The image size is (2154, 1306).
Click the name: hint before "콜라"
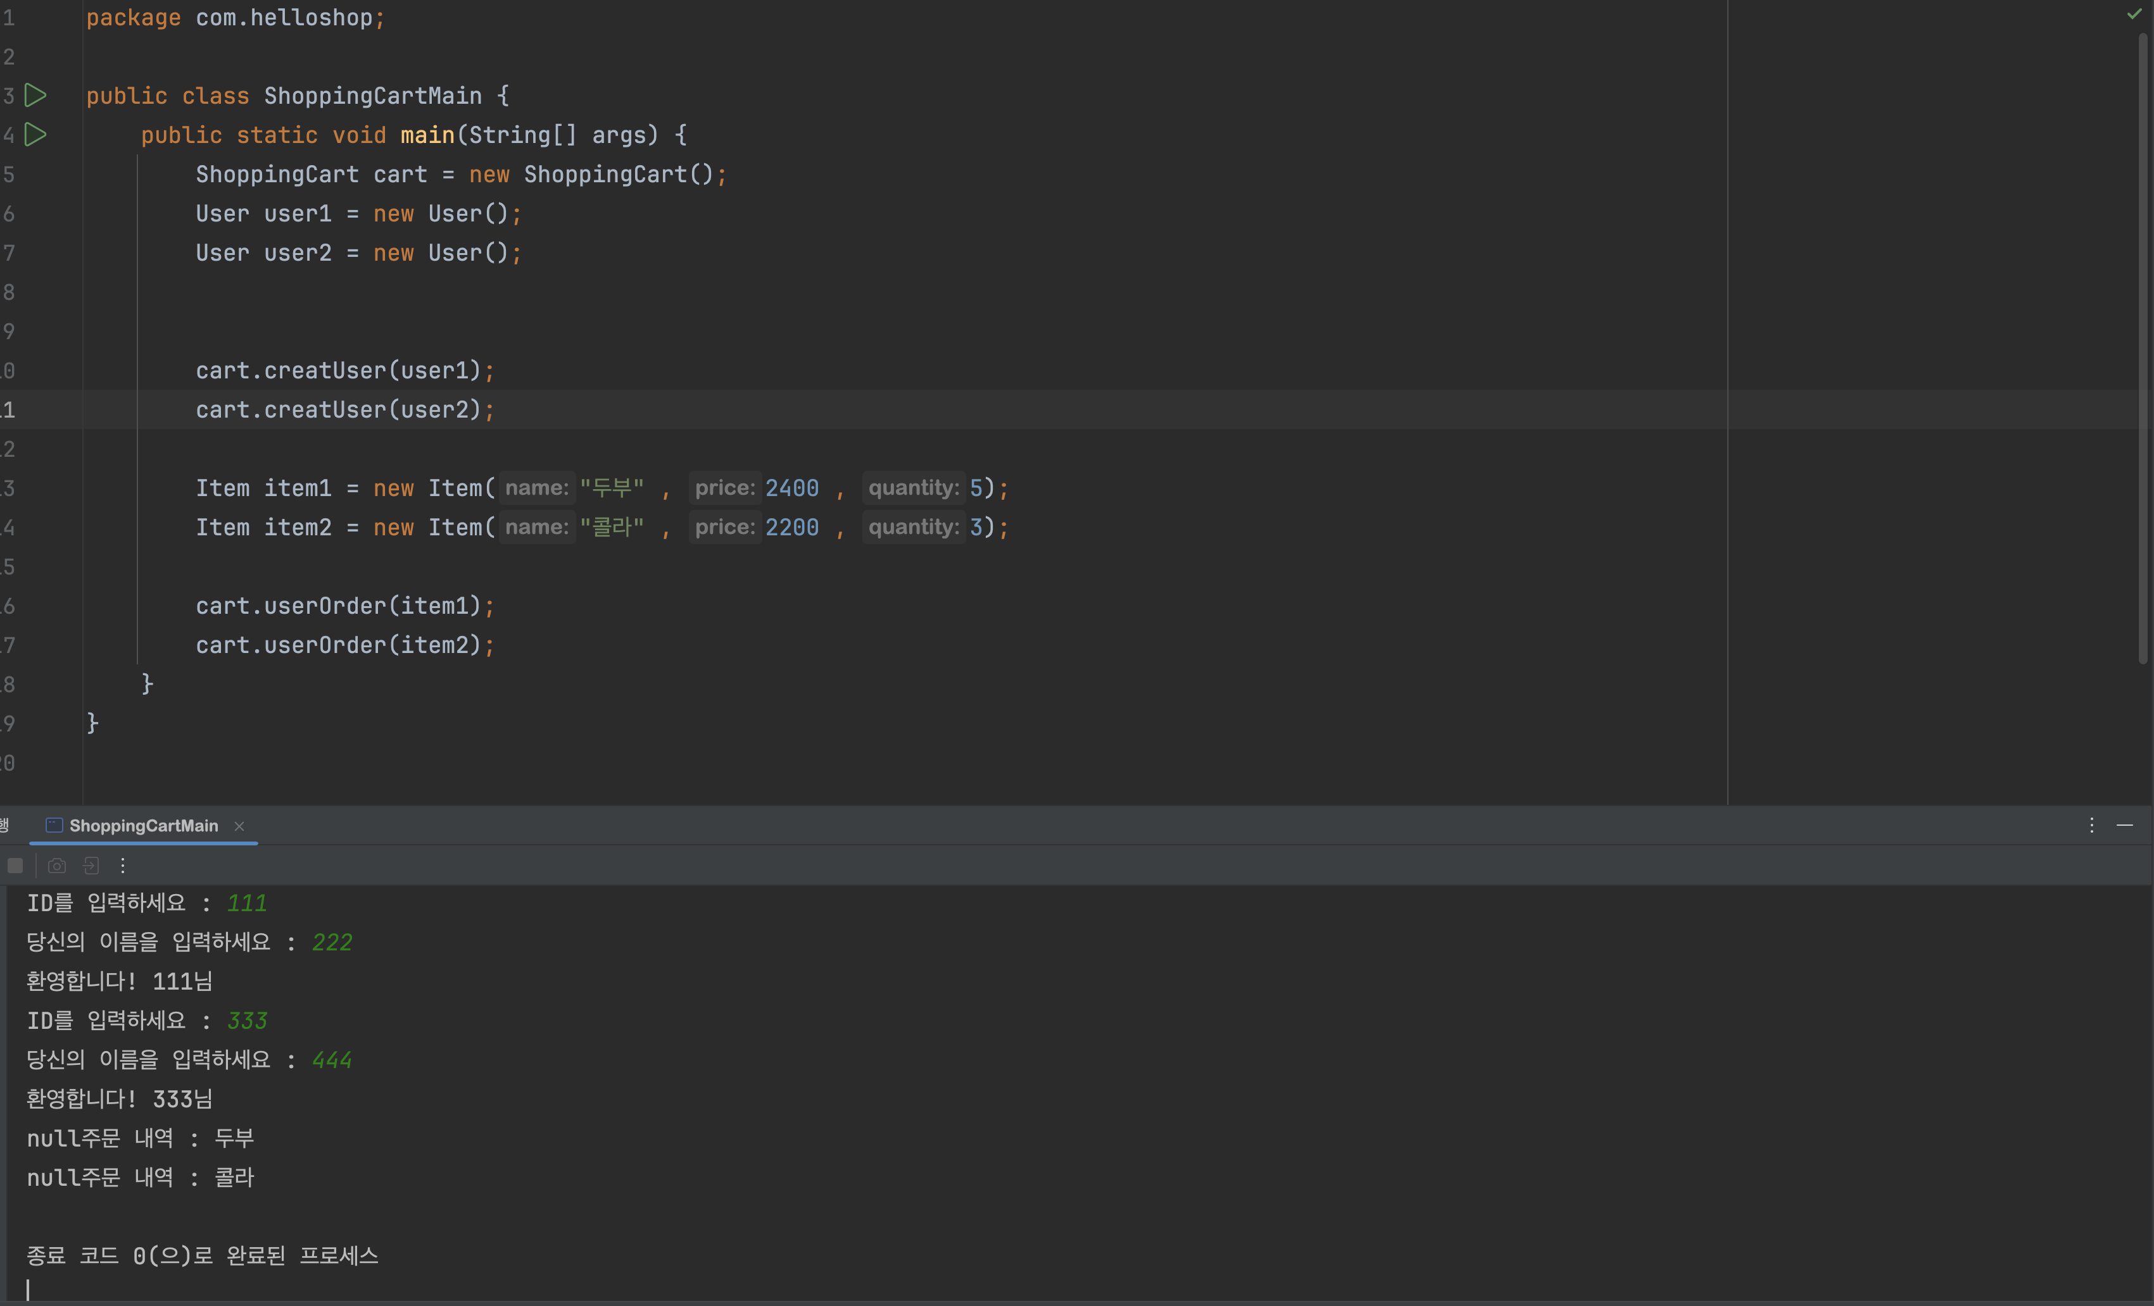(x=537, y=527)
